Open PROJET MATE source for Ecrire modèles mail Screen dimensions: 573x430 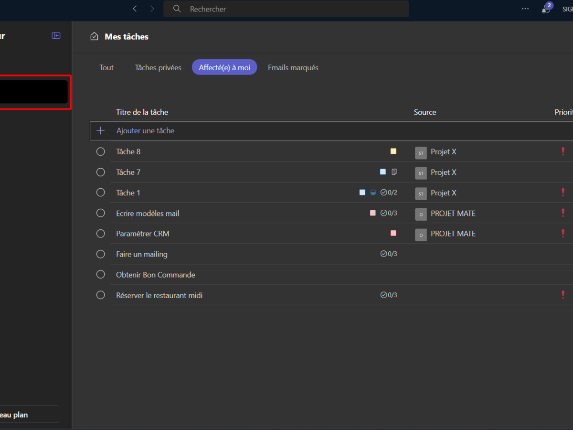pos(453,214)
